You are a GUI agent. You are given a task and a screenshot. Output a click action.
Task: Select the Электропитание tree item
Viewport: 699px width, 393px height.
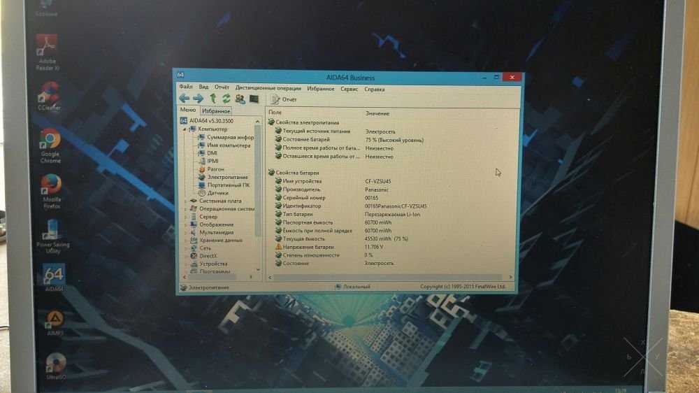[x=223, y=177]
